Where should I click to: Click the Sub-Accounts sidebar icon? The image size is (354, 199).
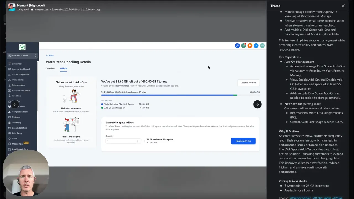point(10,85)
